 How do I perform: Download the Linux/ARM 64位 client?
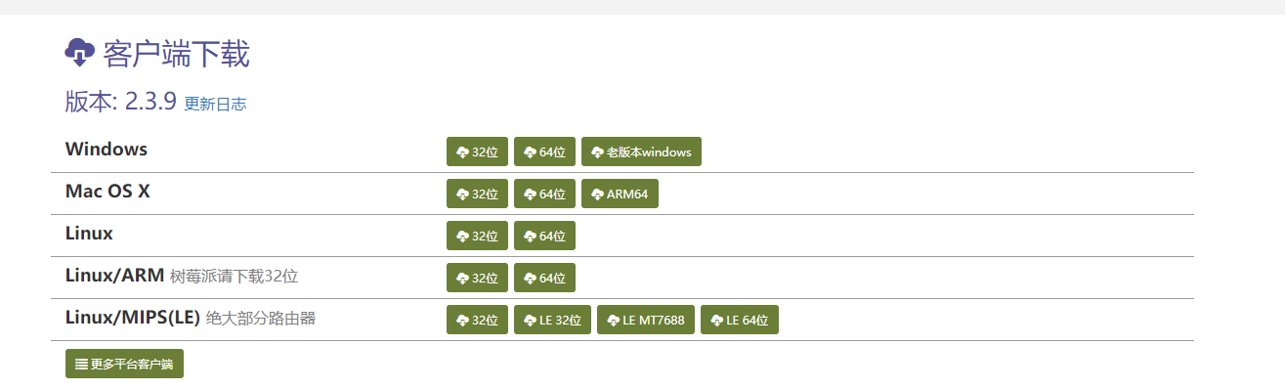point(544,278)
